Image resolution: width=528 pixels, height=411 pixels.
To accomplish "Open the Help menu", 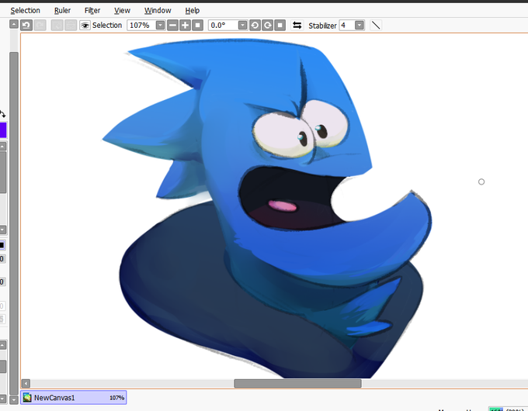I will point(193,10).
